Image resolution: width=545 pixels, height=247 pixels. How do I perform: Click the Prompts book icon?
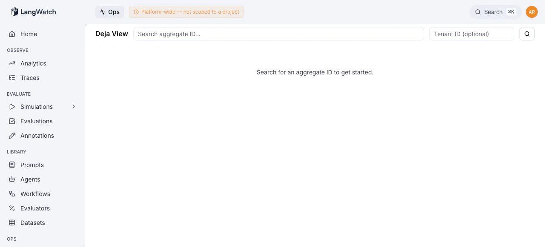[12, 165]
